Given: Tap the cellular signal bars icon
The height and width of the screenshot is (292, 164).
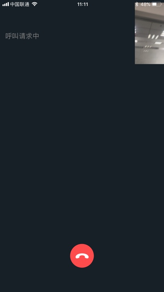Looking at the screenshot, I should pos(5,4).
